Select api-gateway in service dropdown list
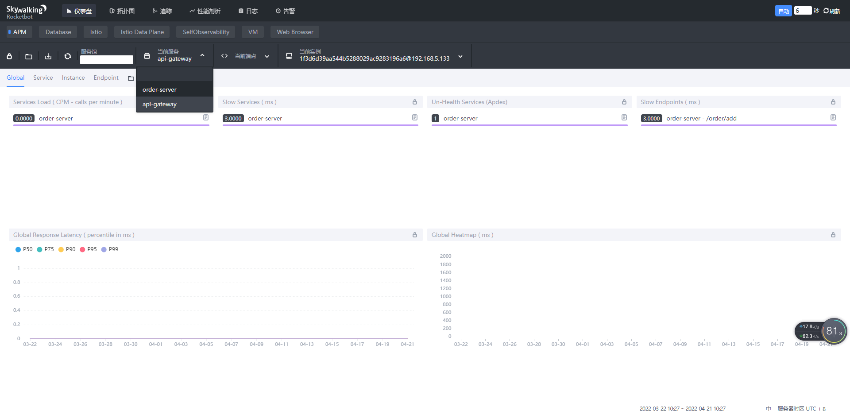Image resolution: width=850 pixels, height=415 pixels. tap(174, 104)
